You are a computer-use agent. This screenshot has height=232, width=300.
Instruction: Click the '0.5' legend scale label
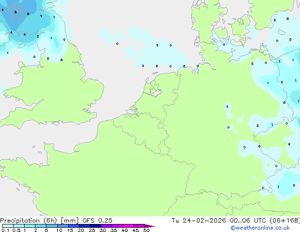(16, 230)
